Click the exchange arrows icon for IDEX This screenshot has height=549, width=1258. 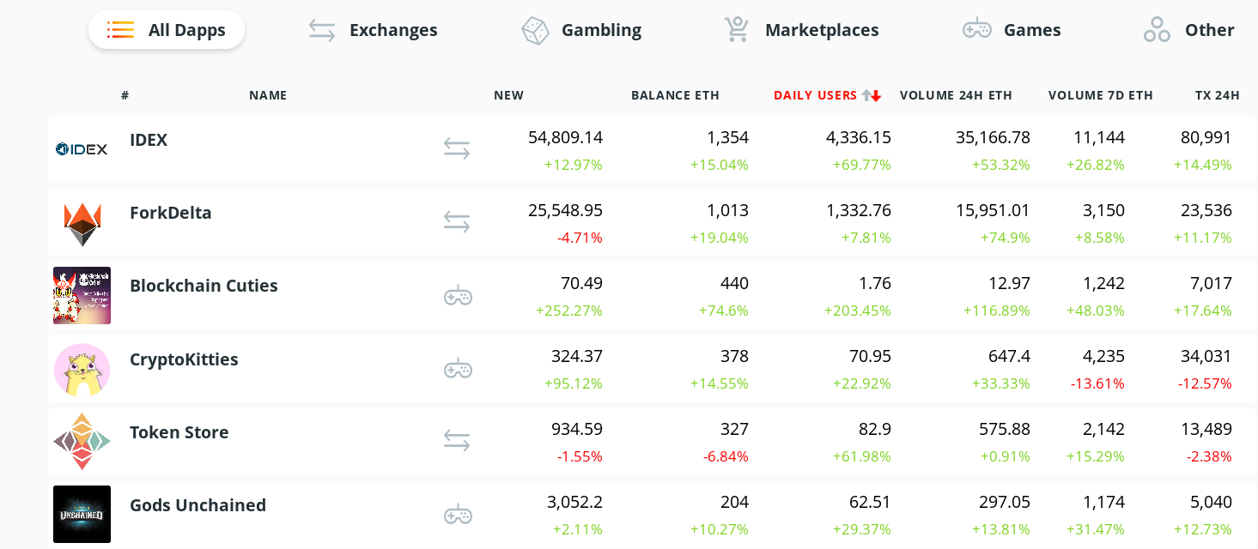click(457, 149)
